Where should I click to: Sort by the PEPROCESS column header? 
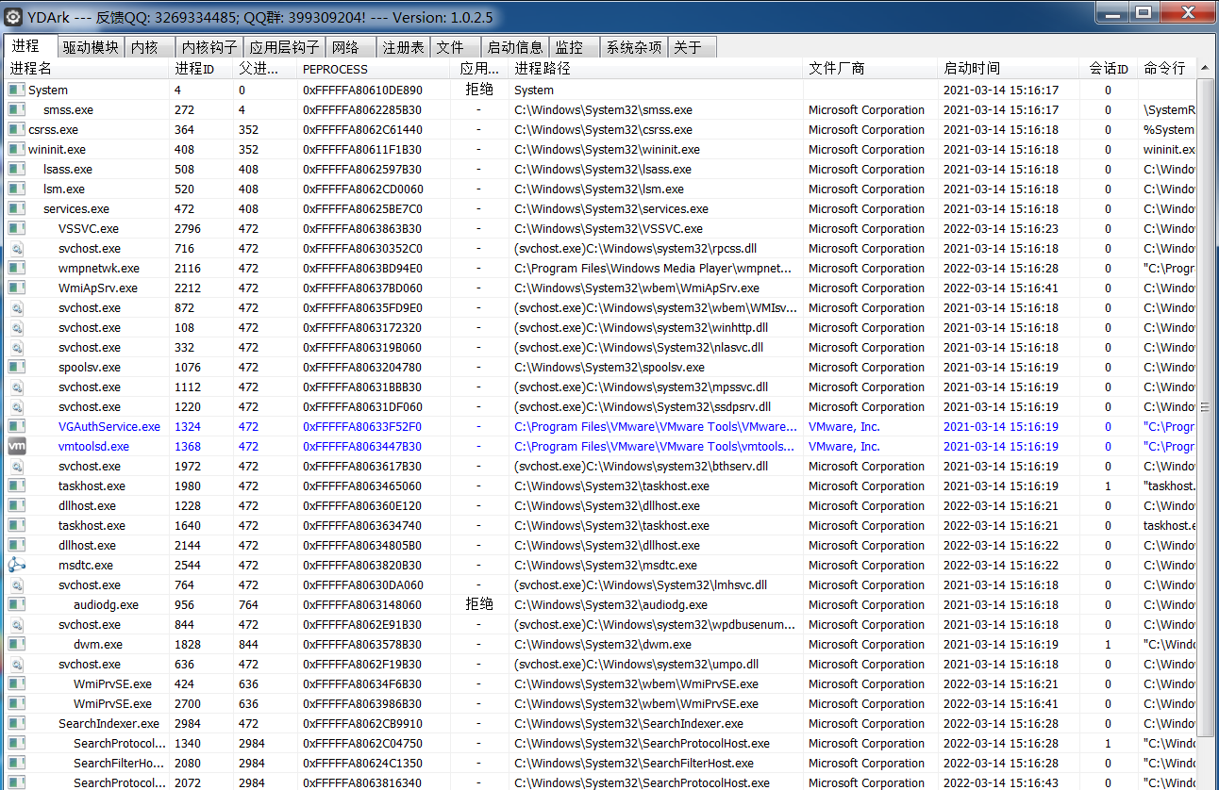pyautogui.click(x=376, y=69)
